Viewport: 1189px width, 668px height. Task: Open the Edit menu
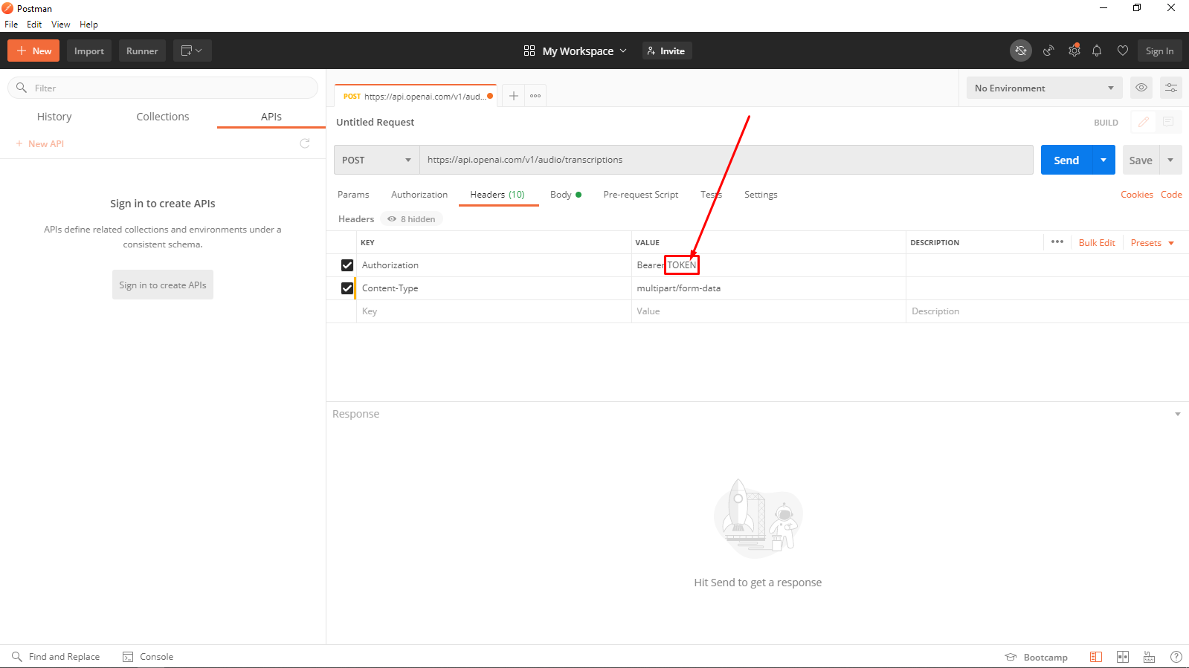[x=34, y=25]
